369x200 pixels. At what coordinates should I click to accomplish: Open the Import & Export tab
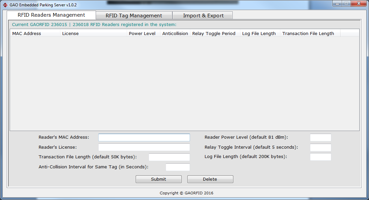tap(203, 16)
